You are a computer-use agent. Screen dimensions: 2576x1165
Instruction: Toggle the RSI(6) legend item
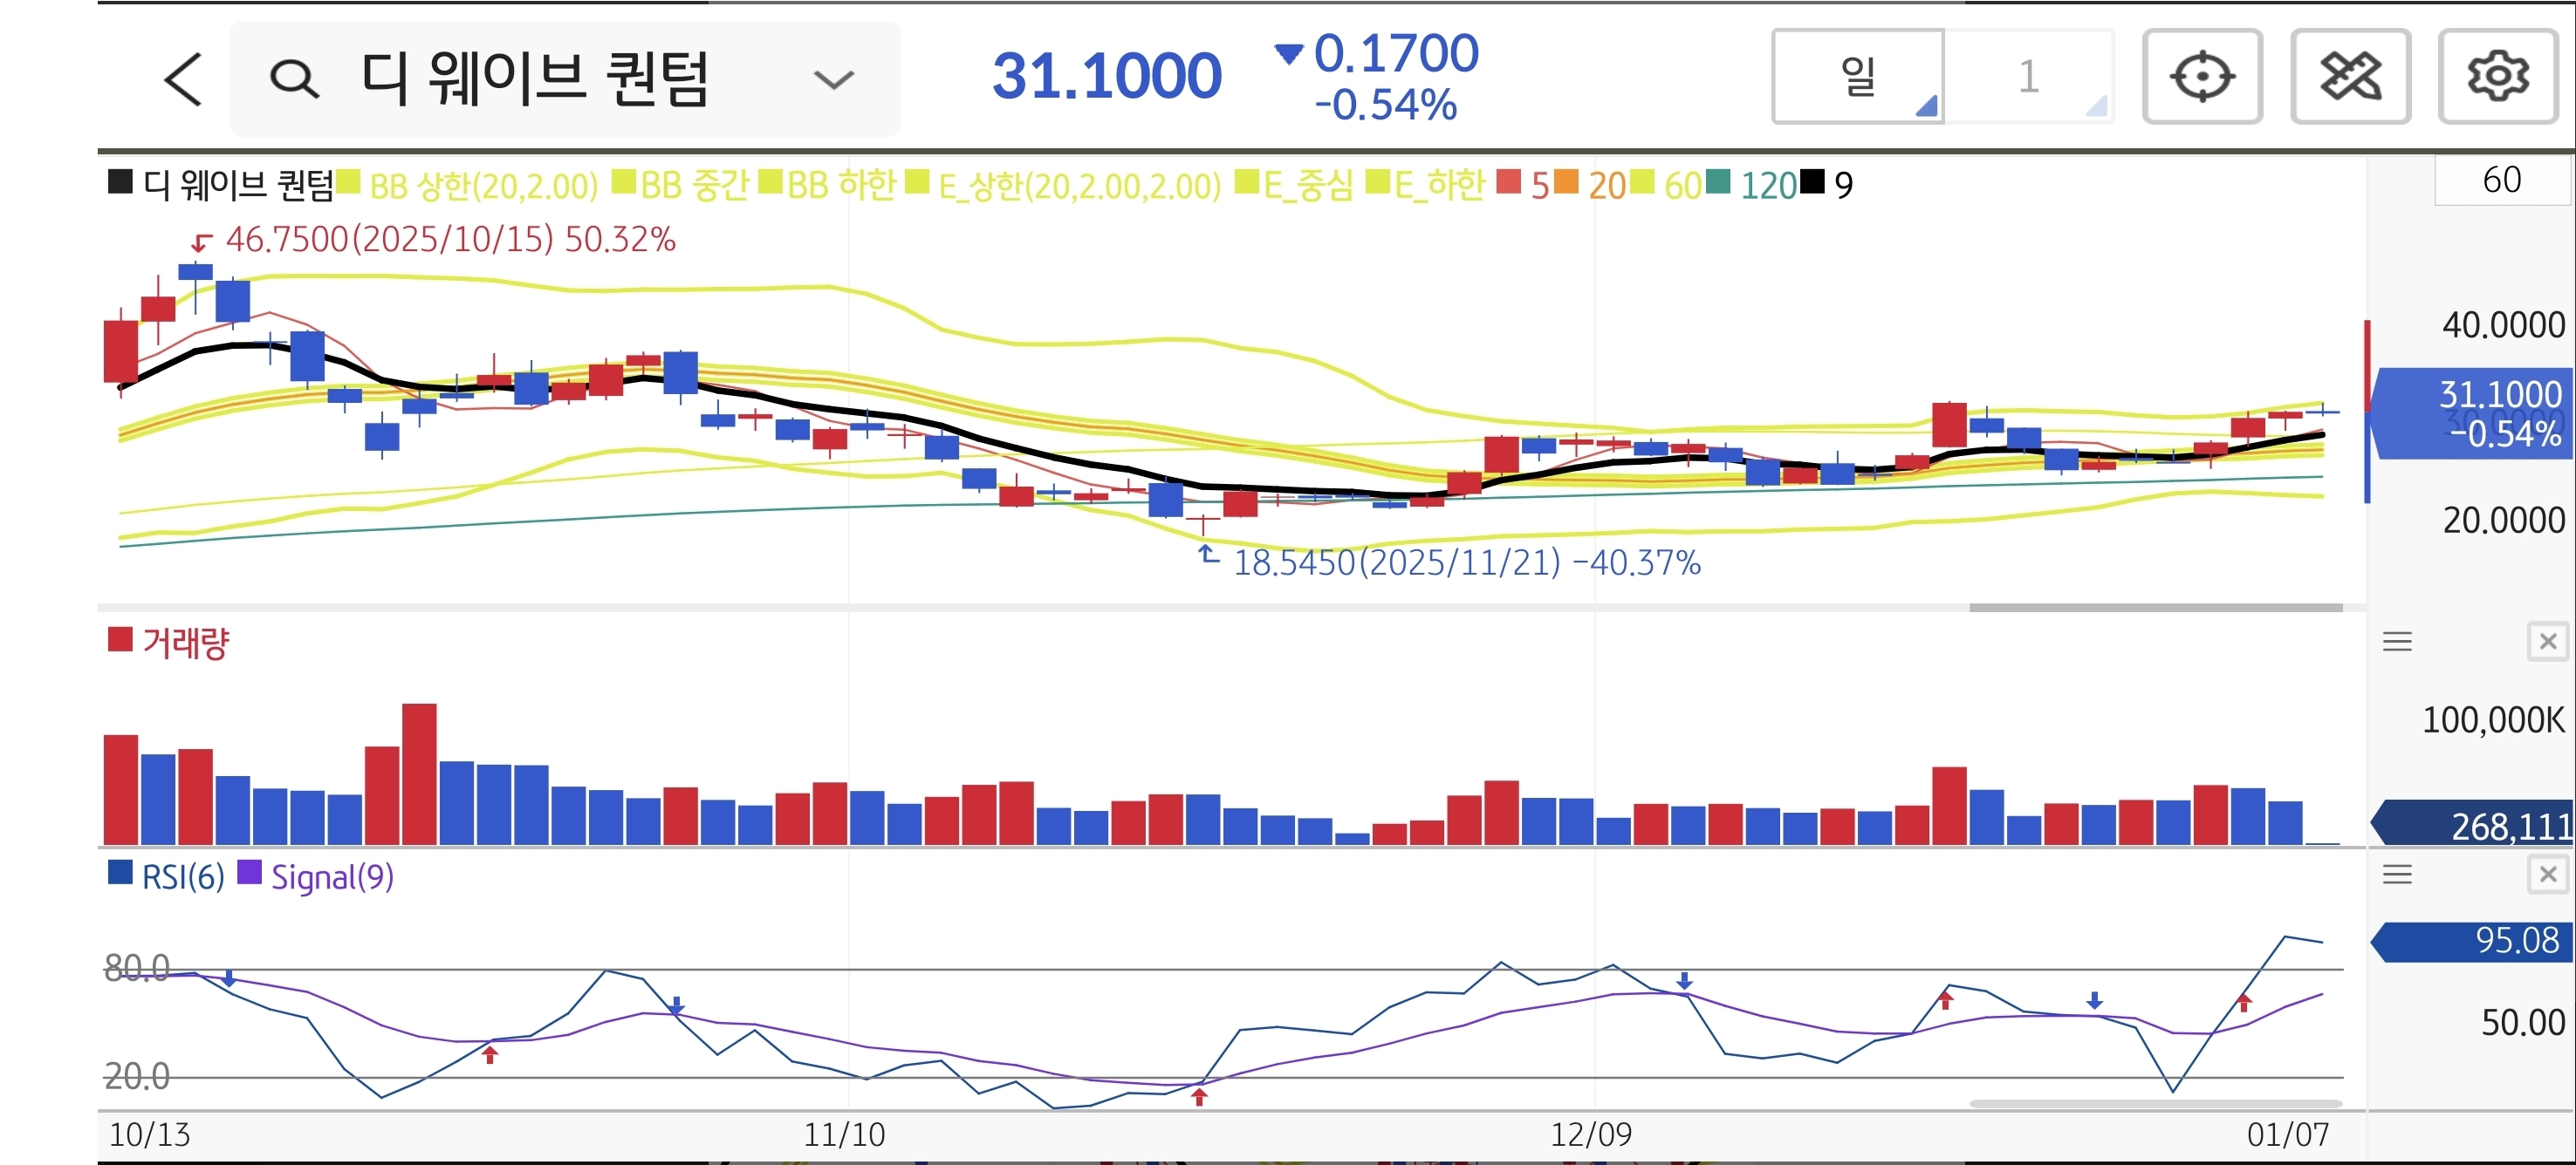tap(167, 877)
